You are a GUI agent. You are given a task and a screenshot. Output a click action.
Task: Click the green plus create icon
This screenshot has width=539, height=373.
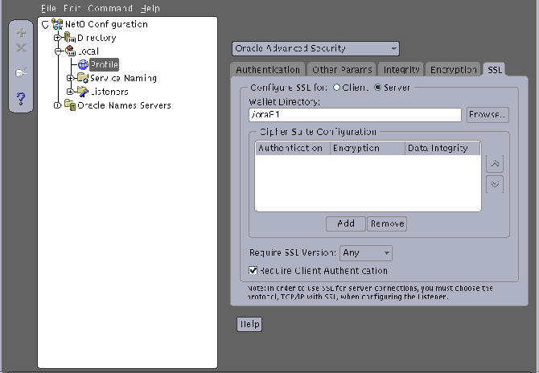click(21, 32)
